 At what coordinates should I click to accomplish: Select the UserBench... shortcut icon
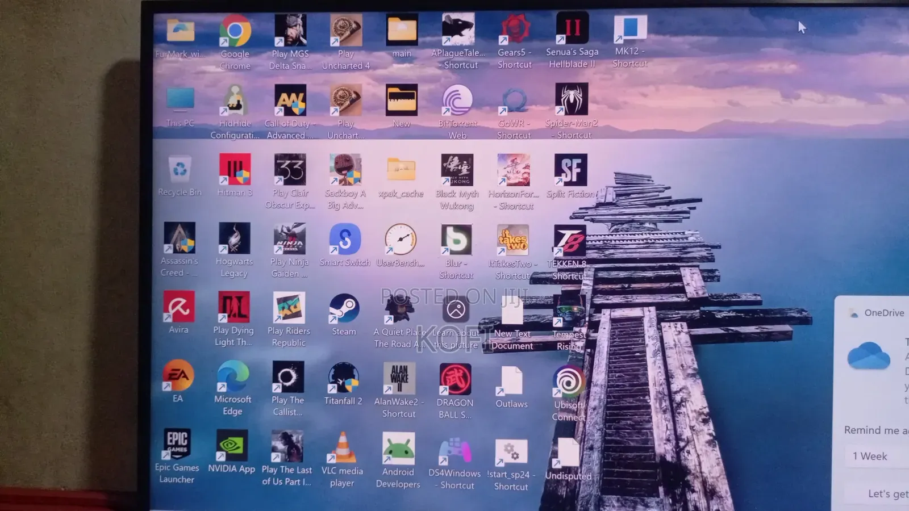[401, 240]
